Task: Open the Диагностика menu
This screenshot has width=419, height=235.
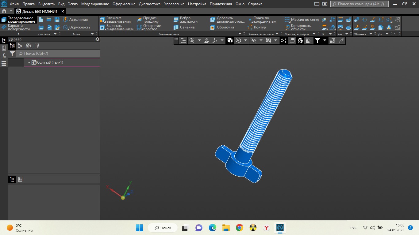Action: tap(149, 4)
